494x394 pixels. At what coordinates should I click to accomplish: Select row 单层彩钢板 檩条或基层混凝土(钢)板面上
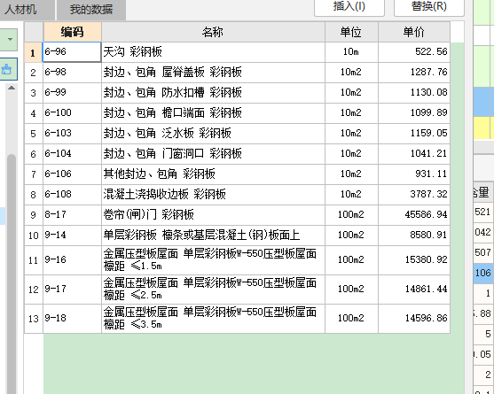coord(213,236)
